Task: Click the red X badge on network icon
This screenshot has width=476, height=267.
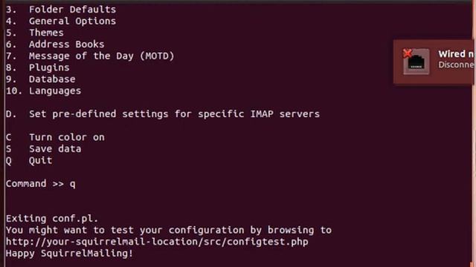Action: [x=408, y=53]
